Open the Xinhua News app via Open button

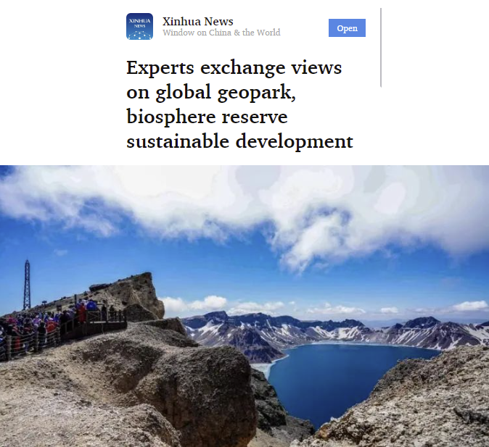(x=347, y=28)
